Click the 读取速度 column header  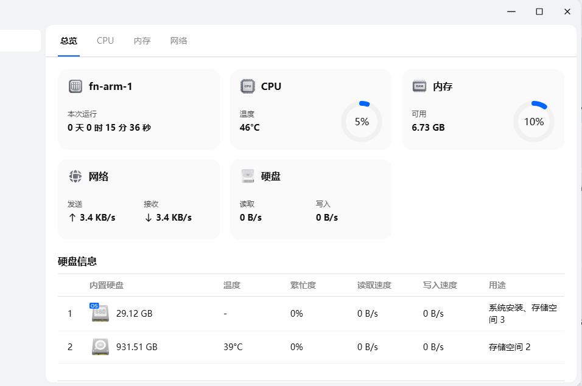[x=374, y=285]
